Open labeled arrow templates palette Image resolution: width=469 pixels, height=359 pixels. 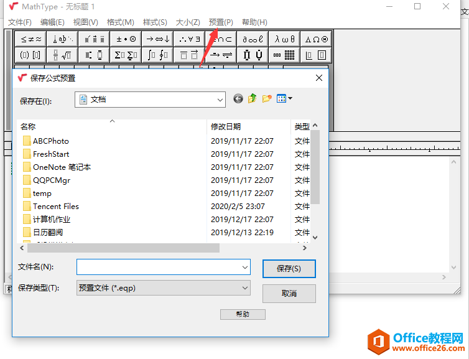tap(221, 55)
